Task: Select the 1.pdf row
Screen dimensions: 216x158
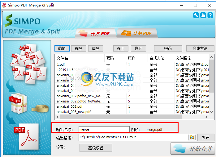Action: tap(132, 64)
